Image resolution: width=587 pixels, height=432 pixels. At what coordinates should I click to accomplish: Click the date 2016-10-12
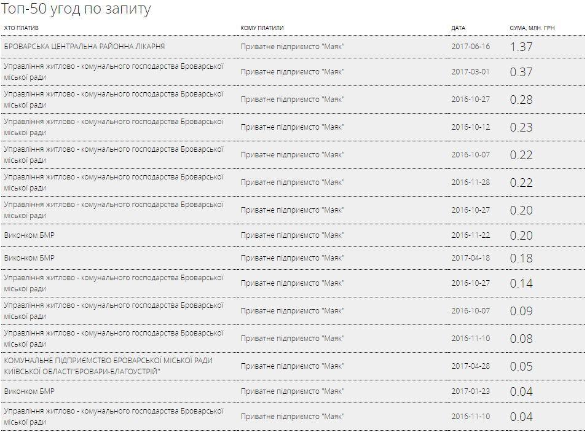(471, 127)
